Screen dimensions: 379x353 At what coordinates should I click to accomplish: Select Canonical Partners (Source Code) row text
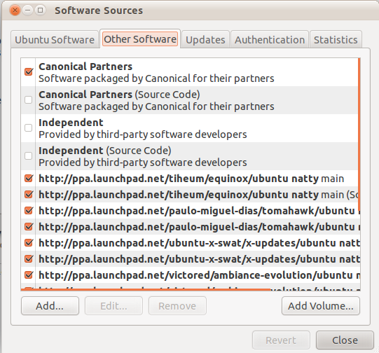coord(119,95)
